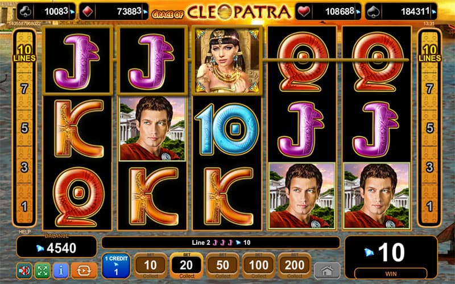This screenshot has width=455, height=284.
Task: Pick the 50 bet button
Action: click(222, 266)
